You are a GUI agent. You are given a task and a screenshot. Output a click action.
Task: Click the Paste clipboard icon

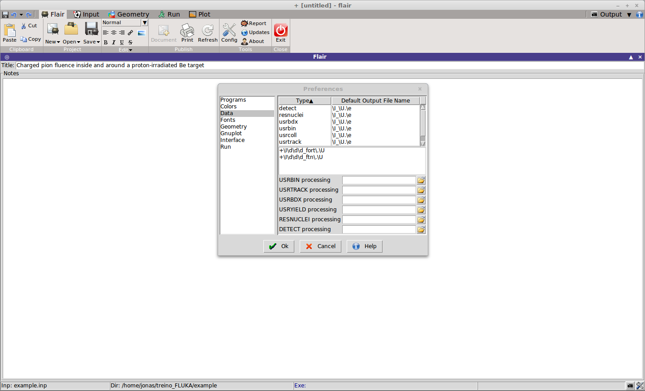pos(9,30)
